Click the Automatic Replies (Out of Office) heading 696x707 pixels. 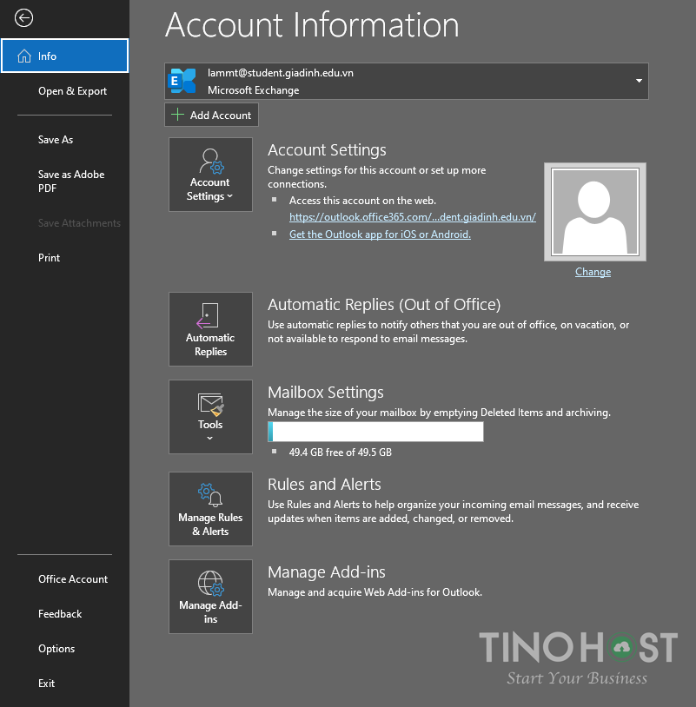384,305
